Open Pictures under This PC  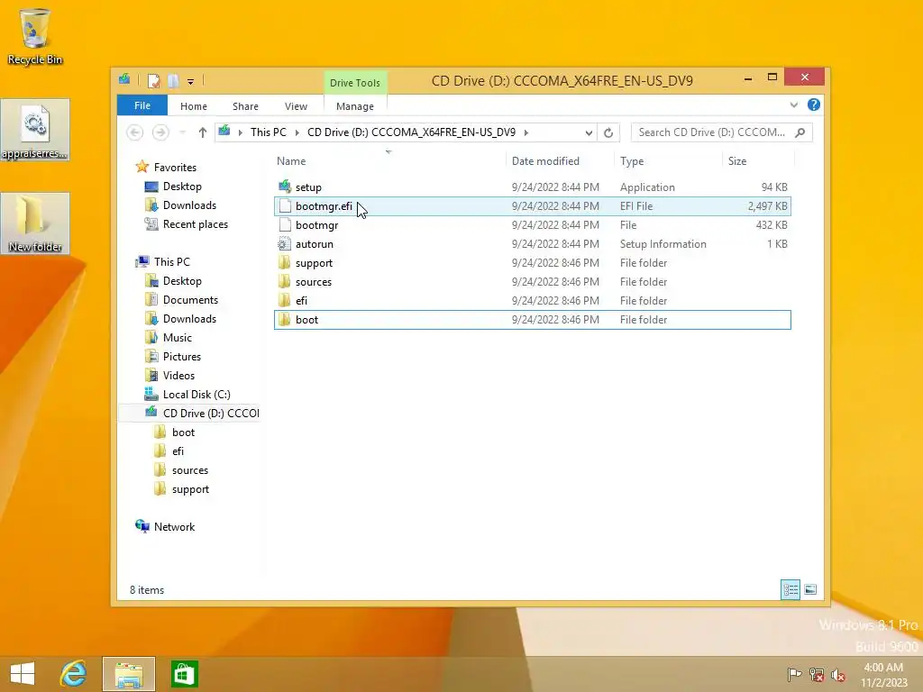182,357
